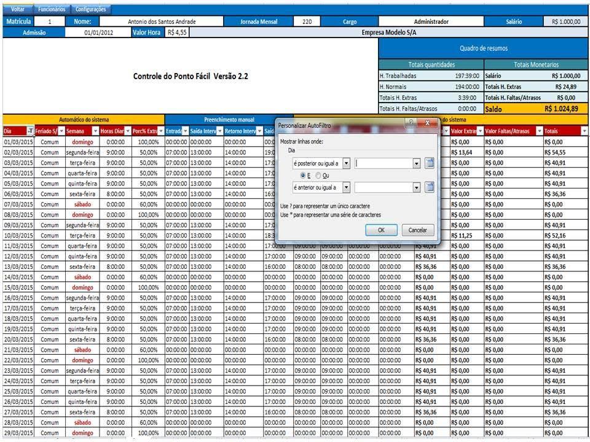Click the Matrícula value cell '1'
Viewport: 590px width, 442px height.
pyautogui.click(x=49, y=21)
